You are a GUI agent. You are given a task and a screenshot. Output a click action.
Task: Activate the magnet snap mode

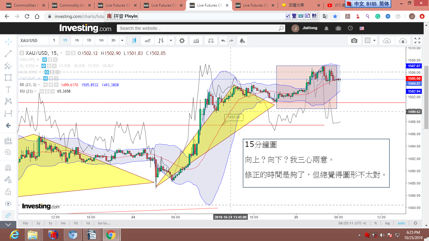pos(8,168)
